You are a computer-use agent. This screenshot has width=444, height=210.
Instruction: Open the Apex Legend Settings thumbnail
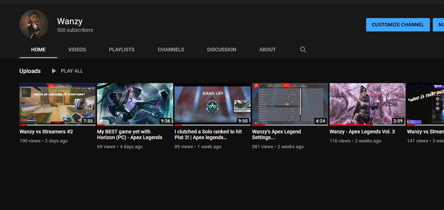tap(290, 104)
